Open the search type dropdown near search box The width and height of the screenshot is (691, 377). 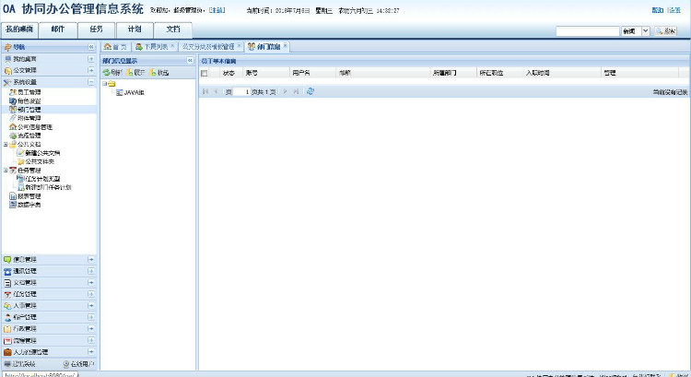click(646, 31)
